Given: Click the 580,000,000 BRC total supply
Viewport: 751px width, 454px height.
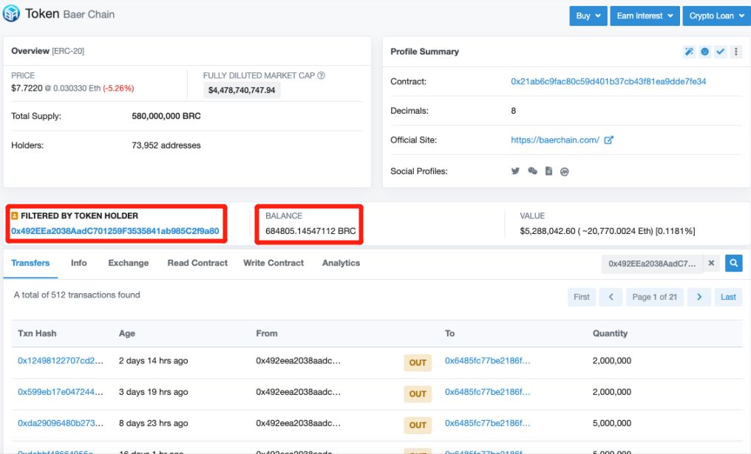Looking at the screenshot, I should (x=166, y=116).
